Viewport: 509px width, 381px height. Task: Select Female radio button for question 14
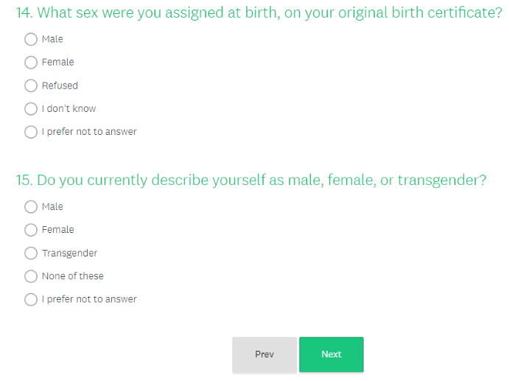(30, 63)
